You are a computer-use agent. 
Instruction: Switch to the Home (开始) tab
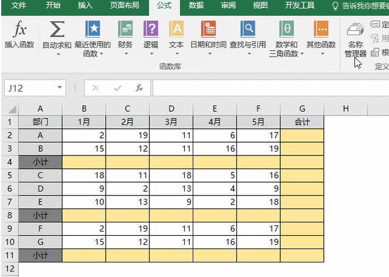53,5
